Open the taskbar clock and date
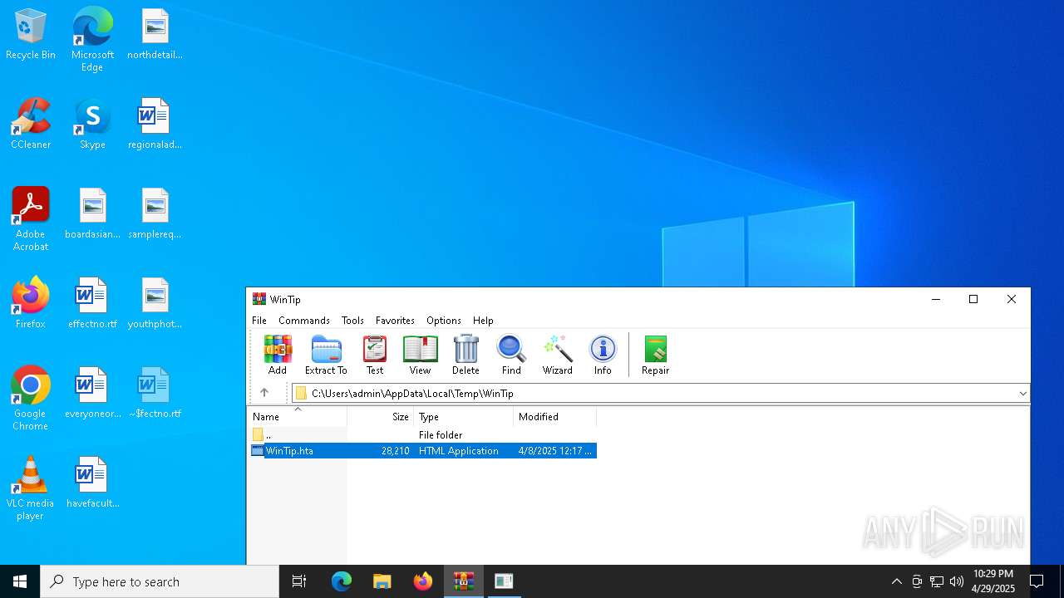The width and height of the screenshot is (1064, 598). pos(993,581)
